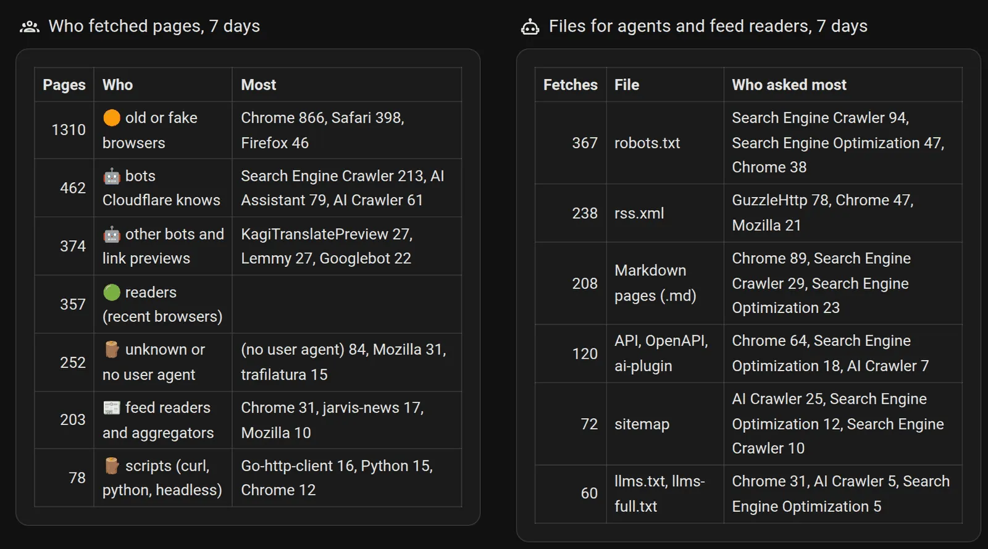Click the page count 462
Viewport: 988px width, 549px height.
pyautogui.click(x=73, y=188)
